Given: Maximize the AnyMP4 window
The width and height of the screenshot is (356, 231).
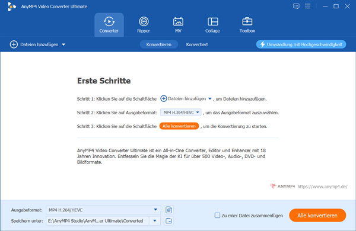Looking at the screenshot, I should pos(336,7).
